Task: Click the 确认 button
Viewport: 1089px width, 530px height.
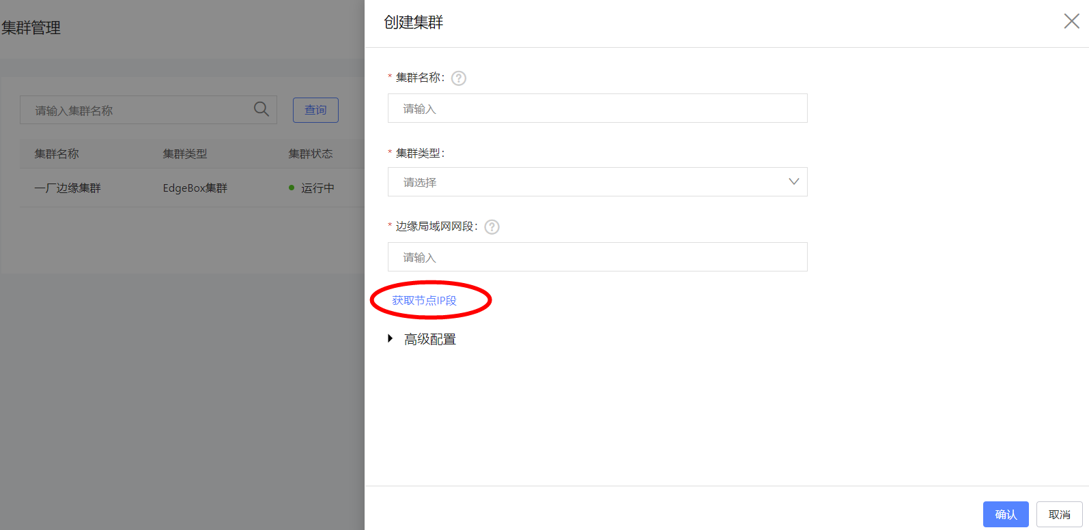Action: point(1006,514)
